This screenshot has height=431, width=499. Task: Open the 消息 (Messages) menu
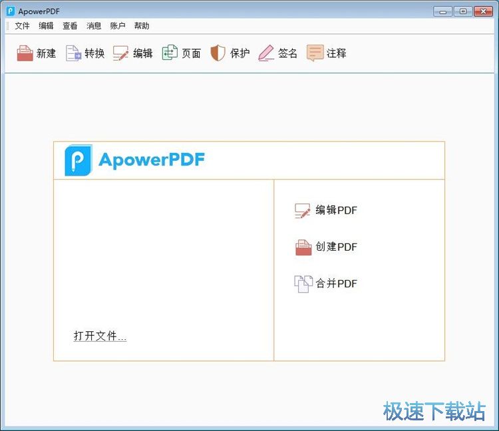(x=94, y=26)
